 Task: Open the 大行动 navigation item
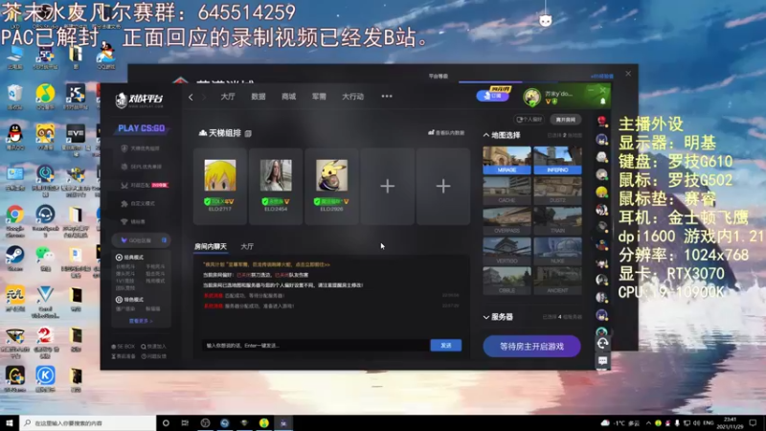352,97
